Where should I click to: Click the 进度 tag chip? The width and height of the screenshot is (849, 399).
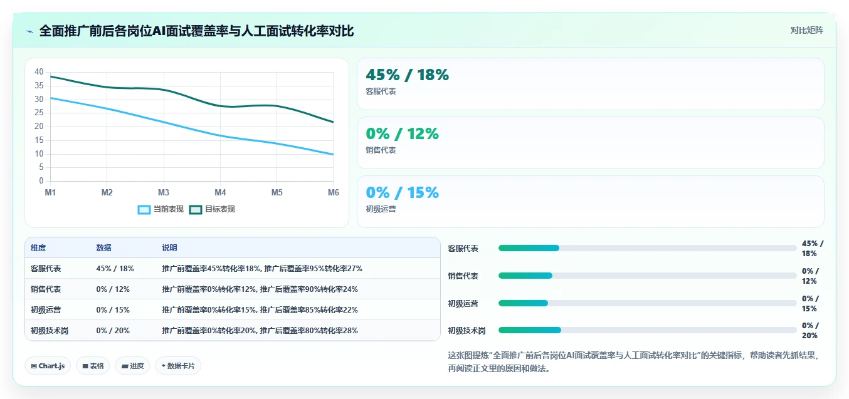[132, 366]
